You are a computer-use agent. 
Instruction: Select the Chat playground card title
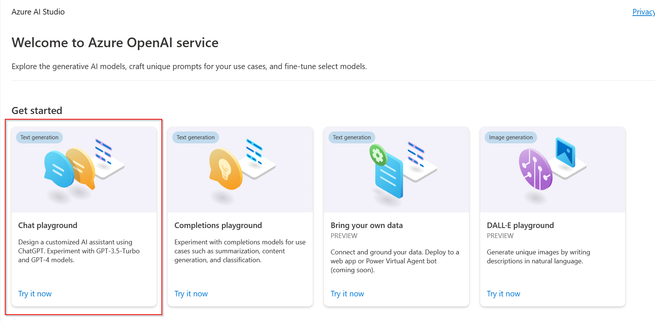tap(48, 225)
